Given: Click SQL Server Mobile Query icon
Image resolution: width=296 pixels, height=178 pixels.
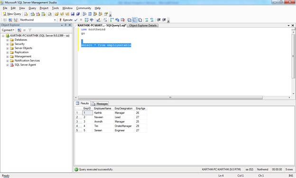Looking at the screenshot, I should 50,14.
